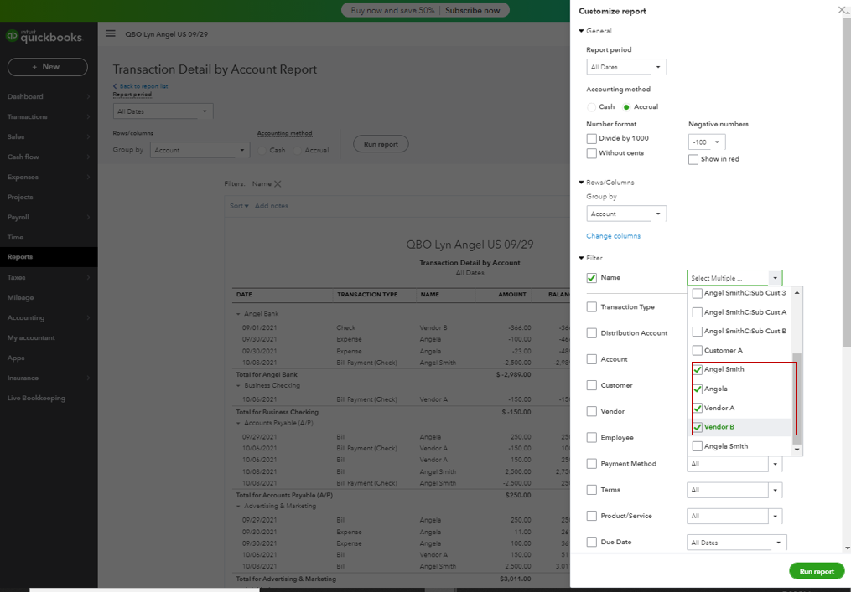Screen dimensions: 851x592
Task: Click the green Run report button
Action: (x=816, y=571)
